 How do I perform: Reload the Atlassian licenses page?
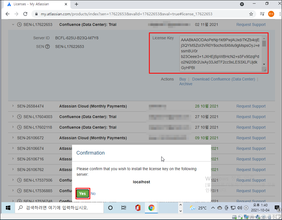tap(25, 14)
